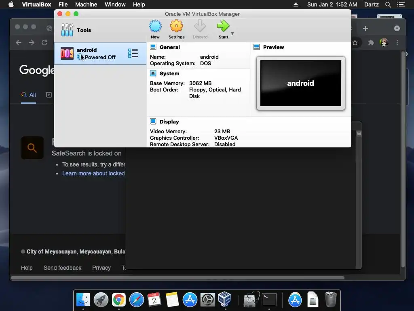Open the Apple menu
This screenshot has width=414, height=311.
coord(11,4)
